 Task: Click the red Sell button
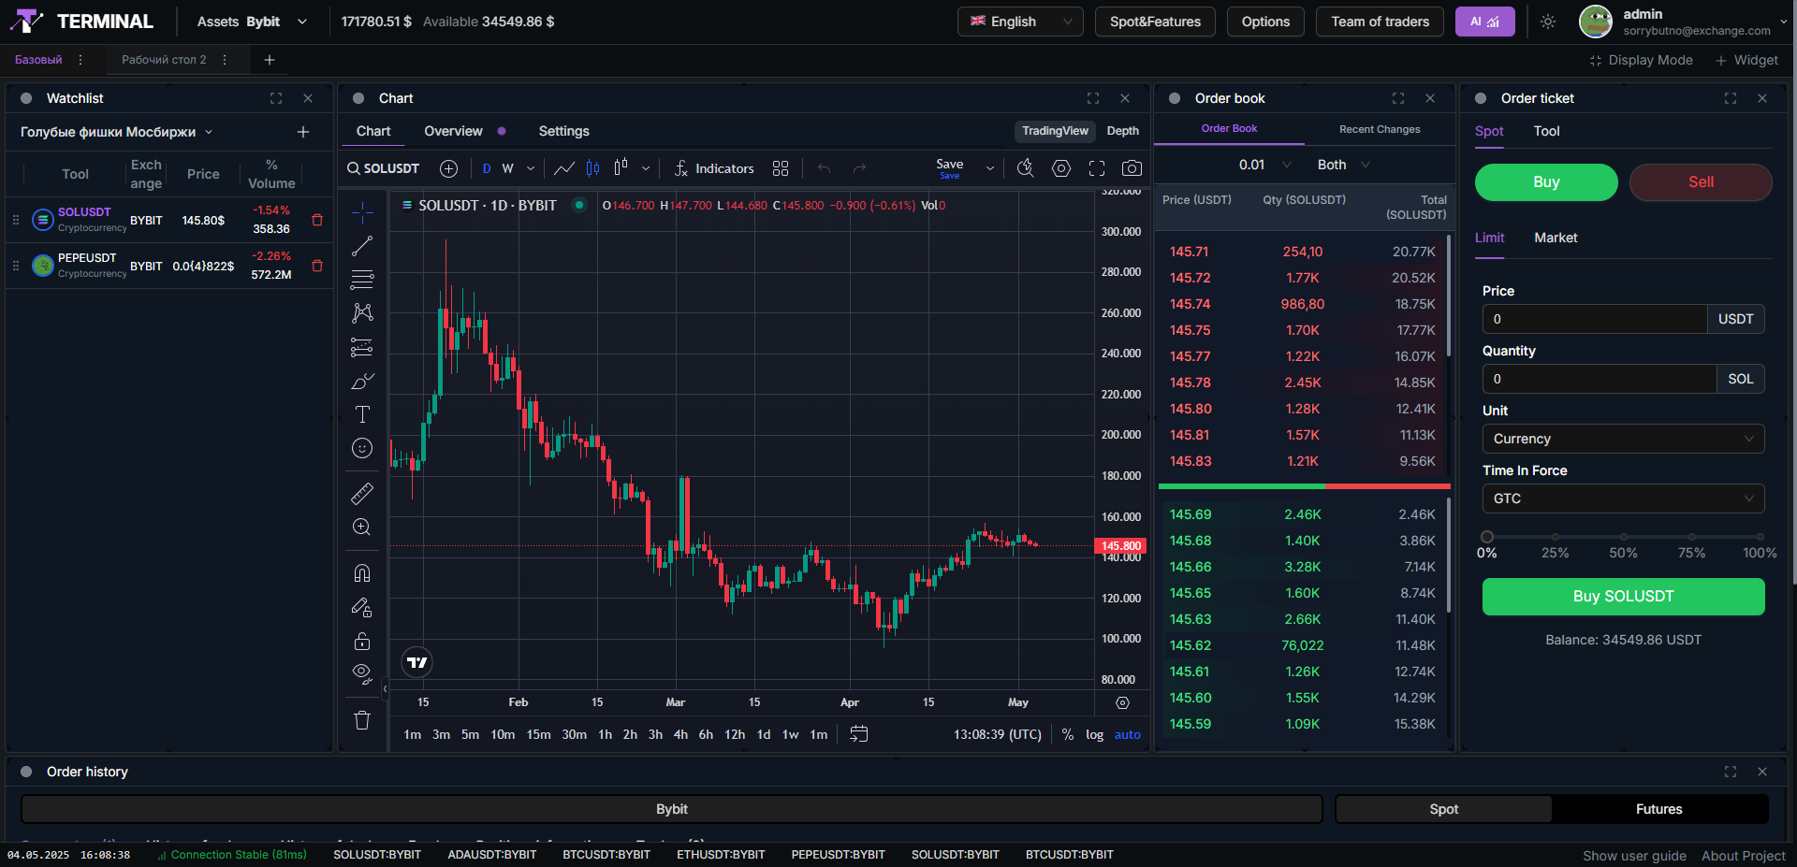point(1701,182)
